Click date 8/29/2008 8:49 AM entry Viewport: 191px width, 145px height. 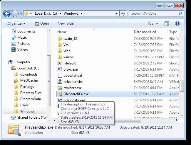click(148, 82)
